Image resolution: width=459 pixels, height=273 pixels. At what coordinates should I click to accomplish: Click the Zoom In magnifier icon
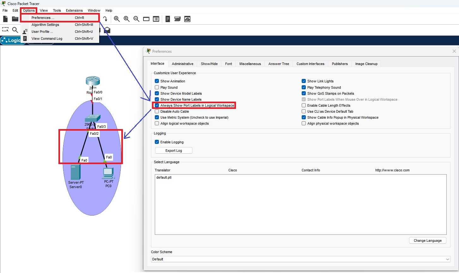click(117, 19)
